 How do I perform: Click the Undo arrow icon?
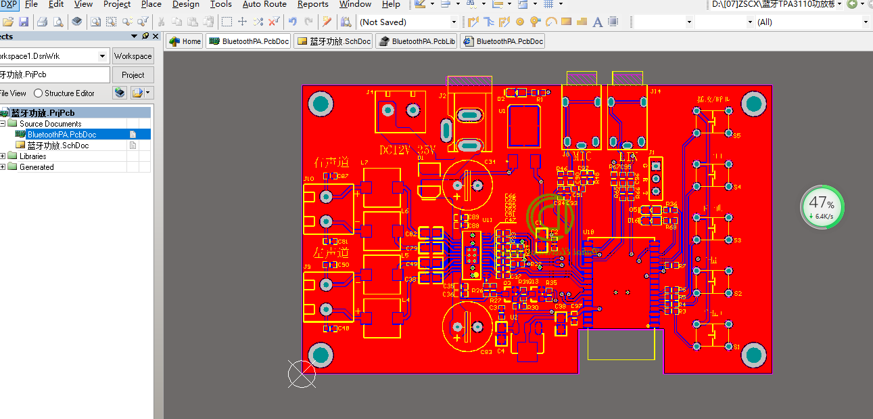pos(293,22)
